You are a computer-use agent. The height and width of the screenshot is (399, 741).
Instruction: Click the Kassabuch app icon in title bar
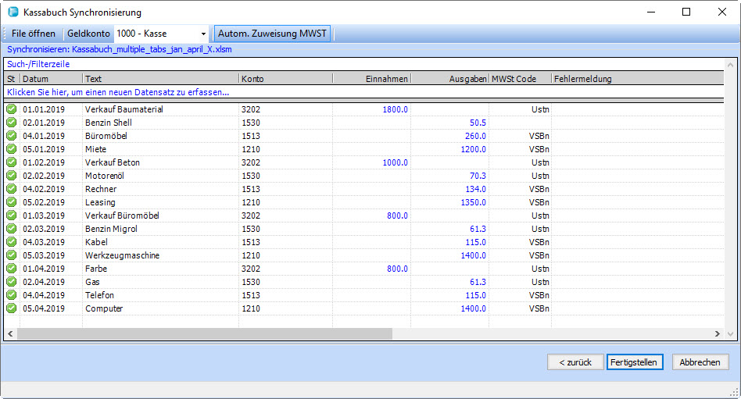(13, 12)
